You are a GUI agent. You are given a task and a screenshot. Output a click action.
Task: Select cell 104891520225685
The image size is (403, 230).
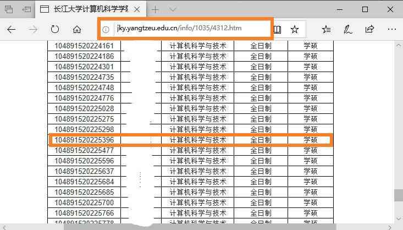pyautogui.click(x=84, y=192)
